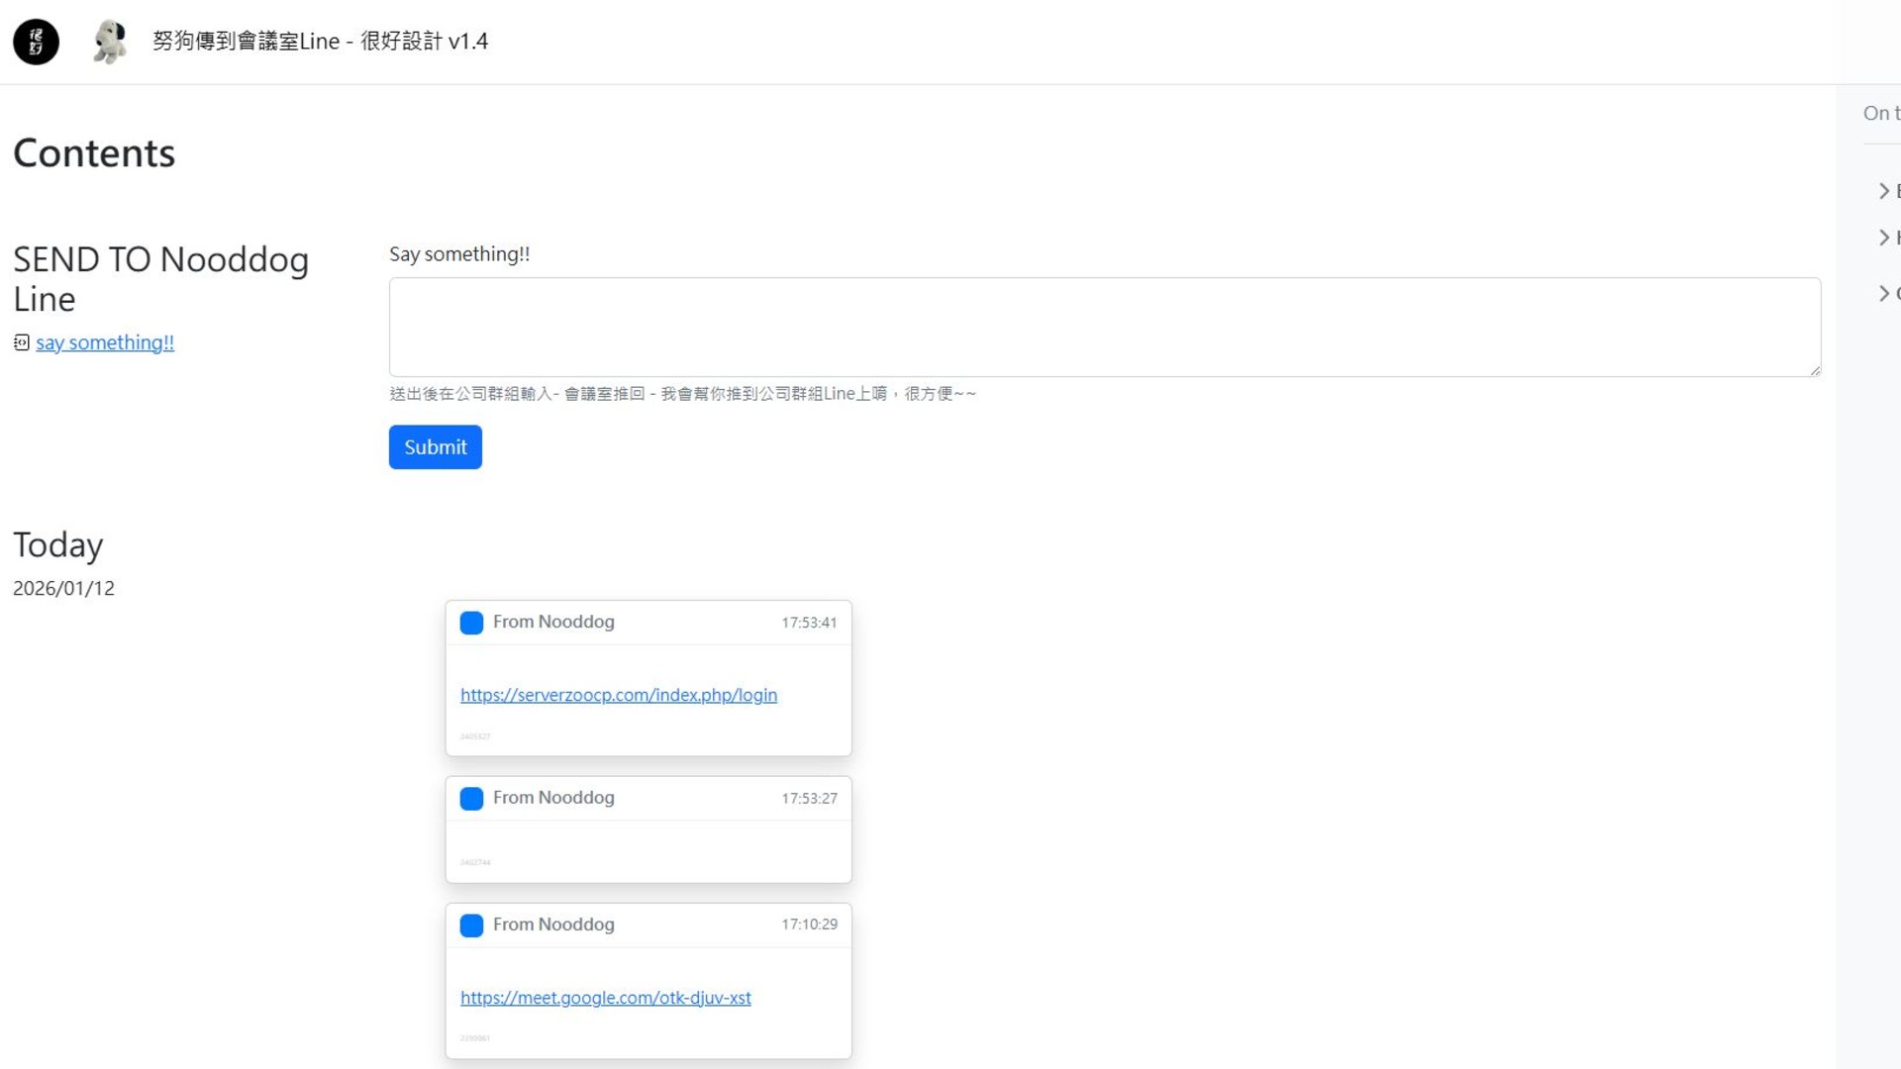Click the Nooddog dog avatar image
This screenshot has width=1901, height=1069.
tap(110, 43)
